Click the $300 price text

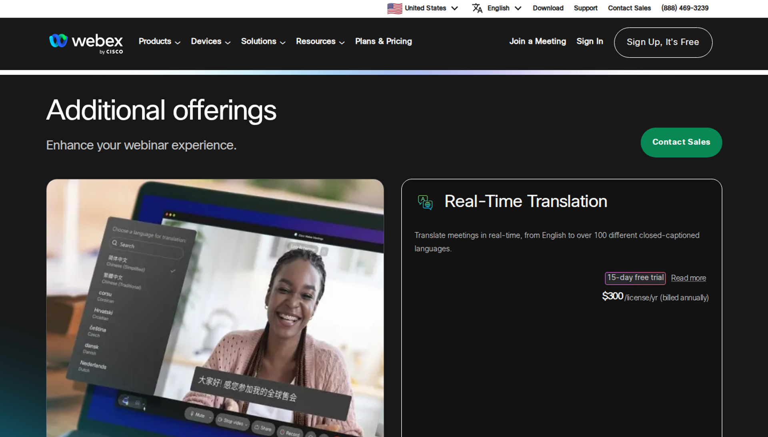point(612,296)
